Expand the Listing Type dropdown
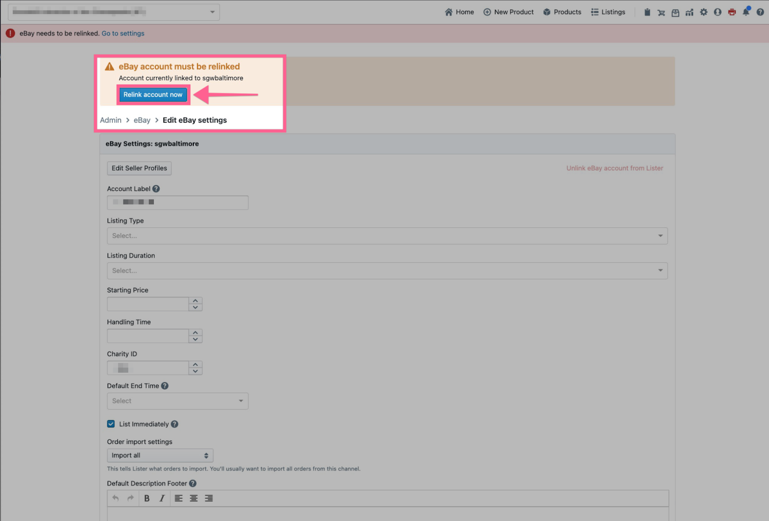This screenshot has width=769, height=521. click(387, 236)
